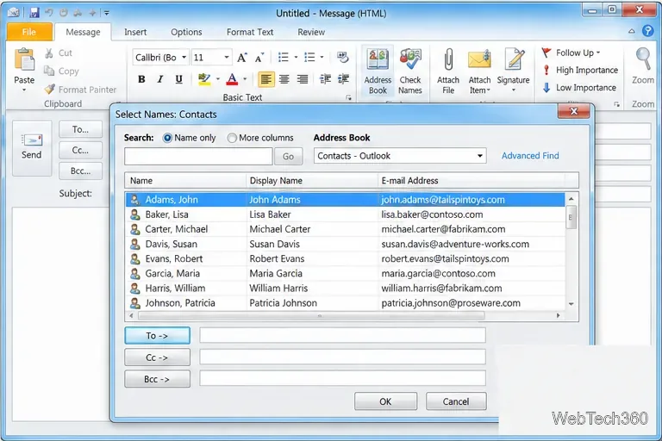
Task: Select the Garcia, Maria contact row
Action: (345, 273)
